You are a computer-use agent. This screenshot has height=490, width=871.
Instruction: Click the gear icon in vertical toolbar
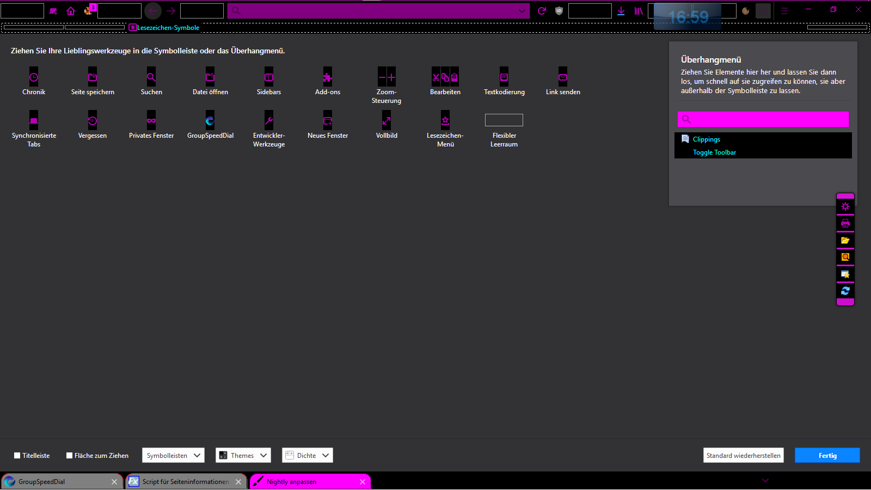pyautogui.click(x=845, y=206)
